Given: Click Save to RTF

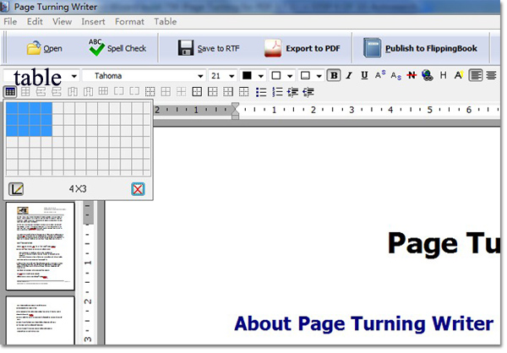Looking at the screenshot, I should point(209,48).
